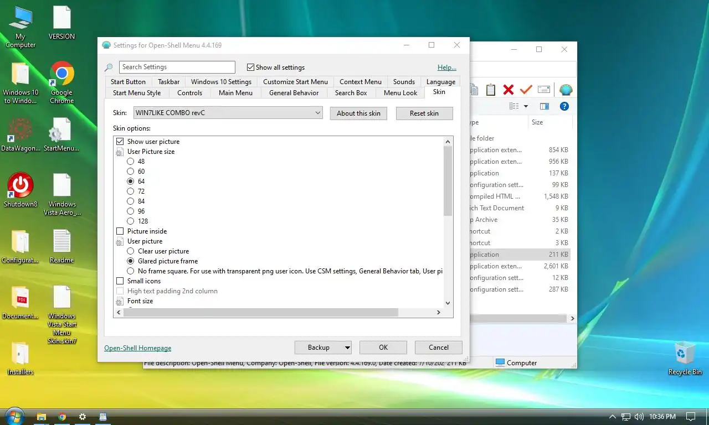This screenshot has height=425, width=709.
Task: Click the search magnifier icon in Open-Shell settings
Action: [x=109, y=68]
